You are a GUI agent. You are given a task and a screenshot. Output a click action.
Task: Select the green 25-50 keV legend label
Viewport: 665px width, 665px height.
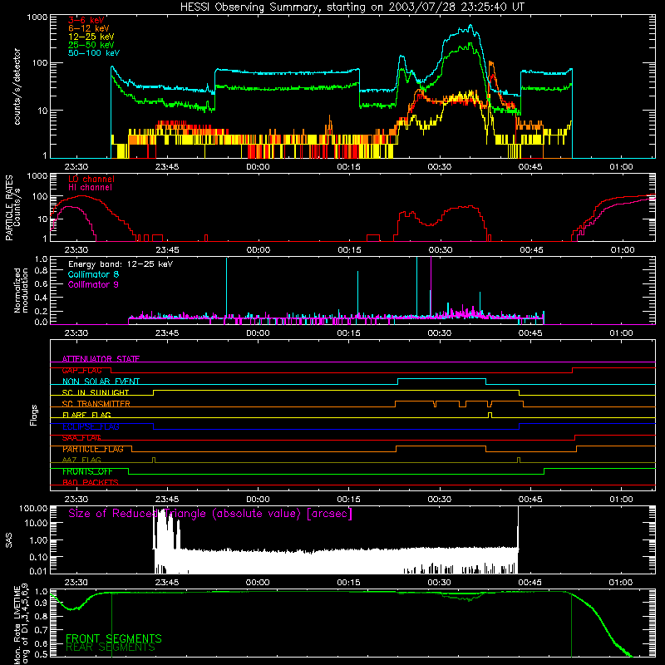point(91,45)
